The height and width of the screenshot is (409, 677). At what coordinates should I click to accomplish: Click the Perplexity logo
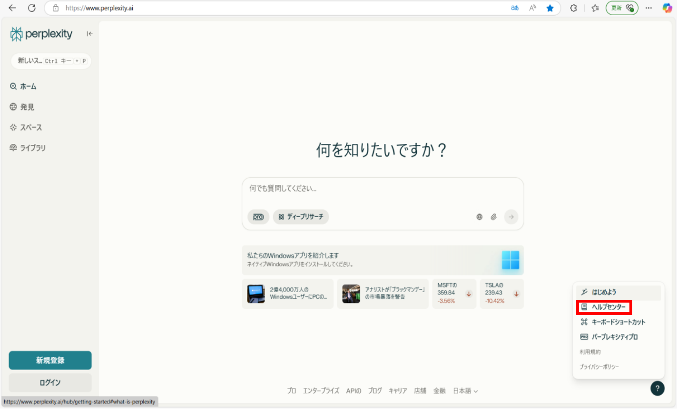(x=41, y=34)
